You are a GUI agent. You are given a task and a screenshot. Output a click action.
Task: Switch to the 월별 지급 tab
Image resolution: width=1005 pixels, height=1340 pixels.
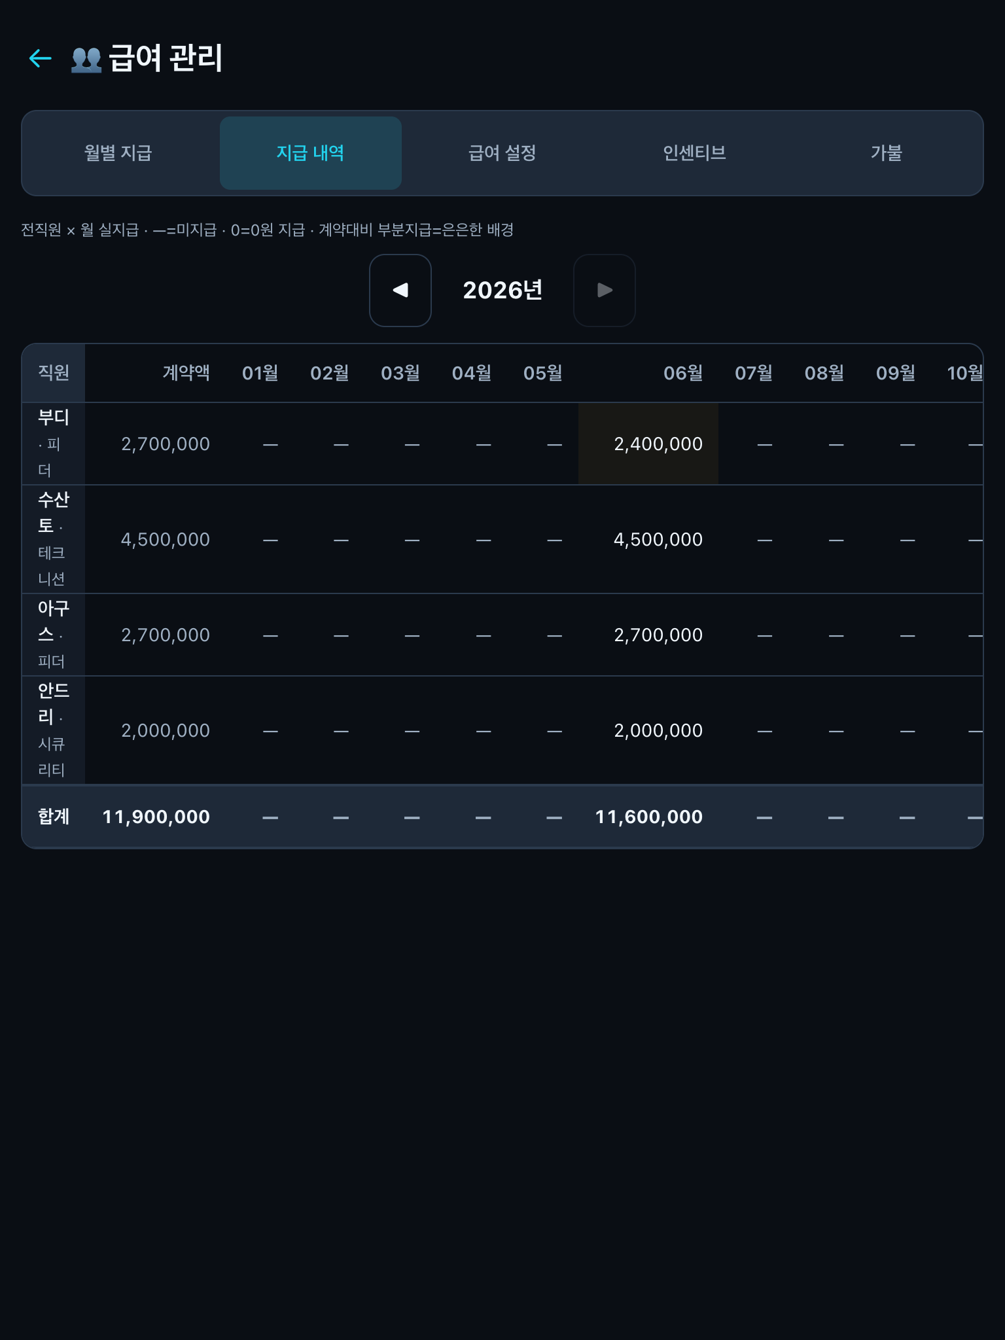(118, 153)
